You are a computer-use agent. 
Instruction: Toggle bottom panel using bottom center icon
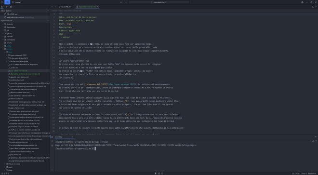pyautogui.click(x=159, y=174)
